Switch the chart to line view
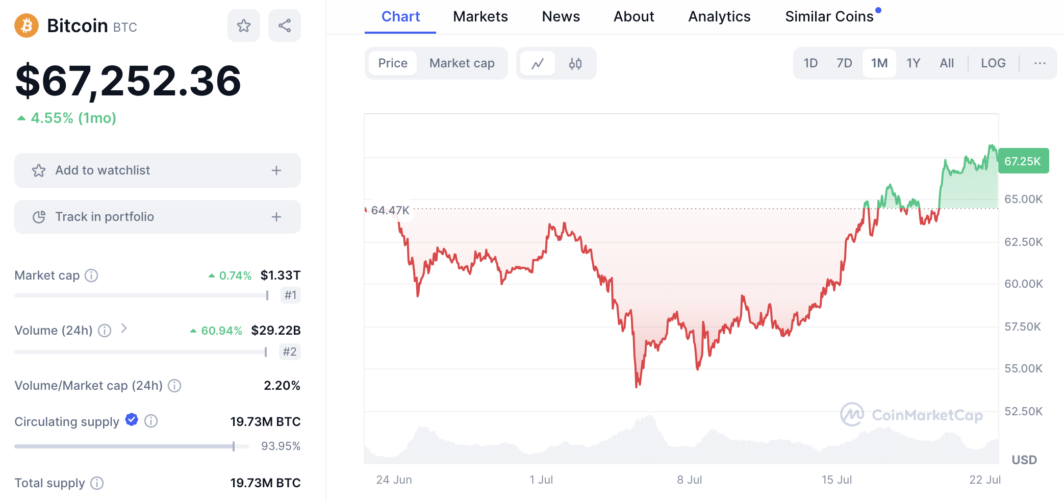Image resolution: width=1064 pixels, height=501 pixels. pos(538,63)
